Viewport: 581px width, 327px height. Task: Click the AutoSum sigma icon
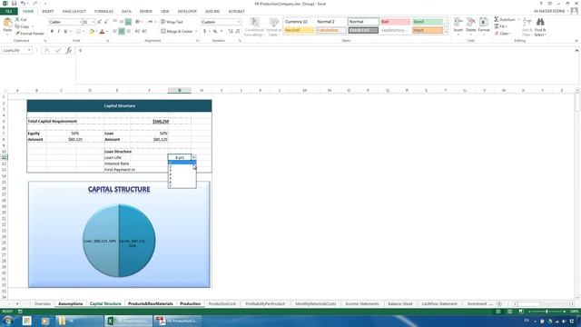point(497,19)
